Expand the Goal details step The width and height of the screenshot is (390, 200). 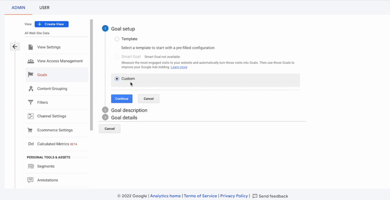(x=124, y=118)
